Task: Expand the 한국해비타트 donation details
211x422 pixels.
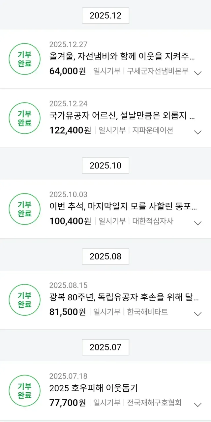Action: coord(198,314)
